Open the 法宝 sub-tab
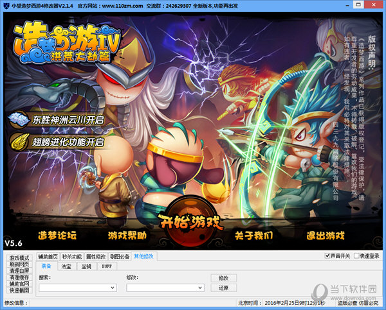 point(66,266)
